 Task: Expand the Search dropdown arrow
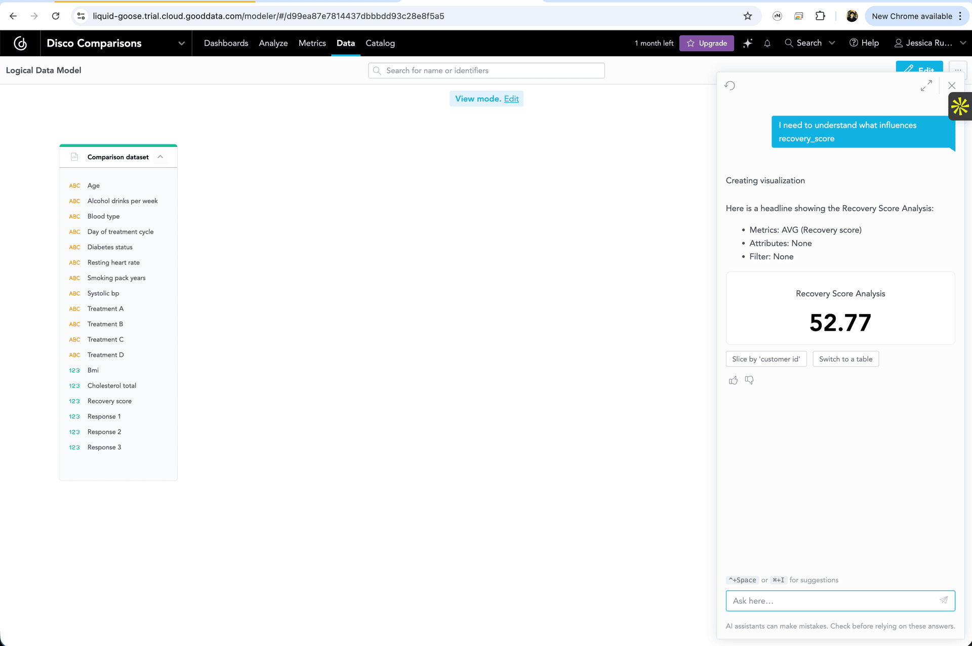click(x=832, y=43)
